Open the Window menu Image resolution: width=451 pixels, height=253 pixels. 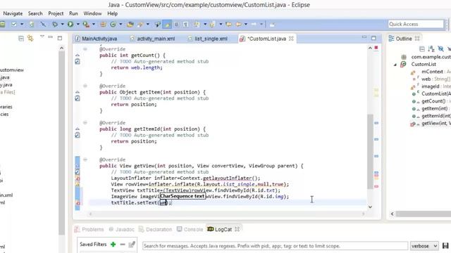click(92, 13)
